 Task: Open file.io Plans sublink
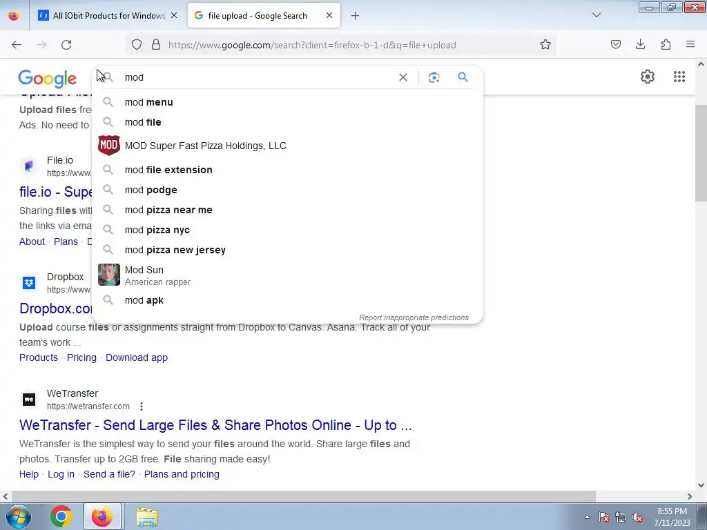[x=66, y=242]
